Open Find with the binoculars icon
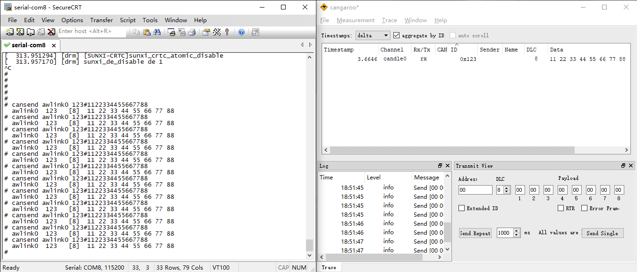The image size is (637, 272). [156, 32]
